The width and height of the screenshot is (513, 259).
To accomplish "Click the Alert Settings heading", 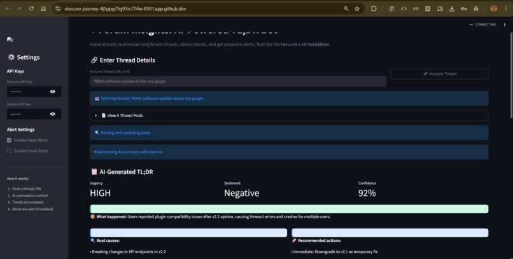I will (x=20, y=130).
